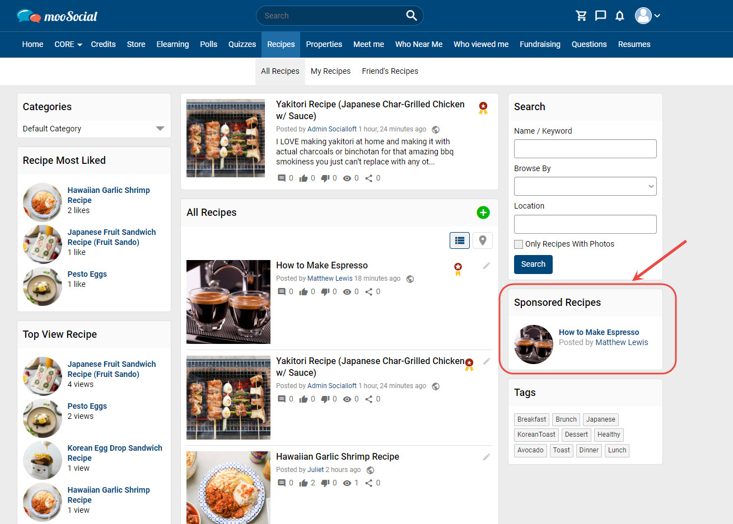Open Matthew Lewis profile link in Sponsored Recipes
733x524 pixels.
pyautogui.click(x=622, y=343)
